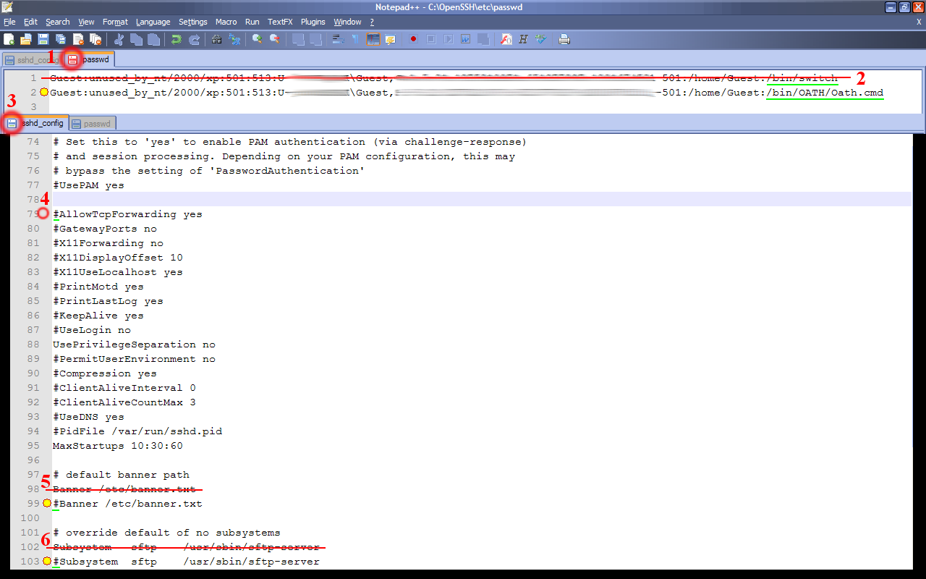Click the H plugin toolbar icon
Screen dimensions: 926x579
523,39
